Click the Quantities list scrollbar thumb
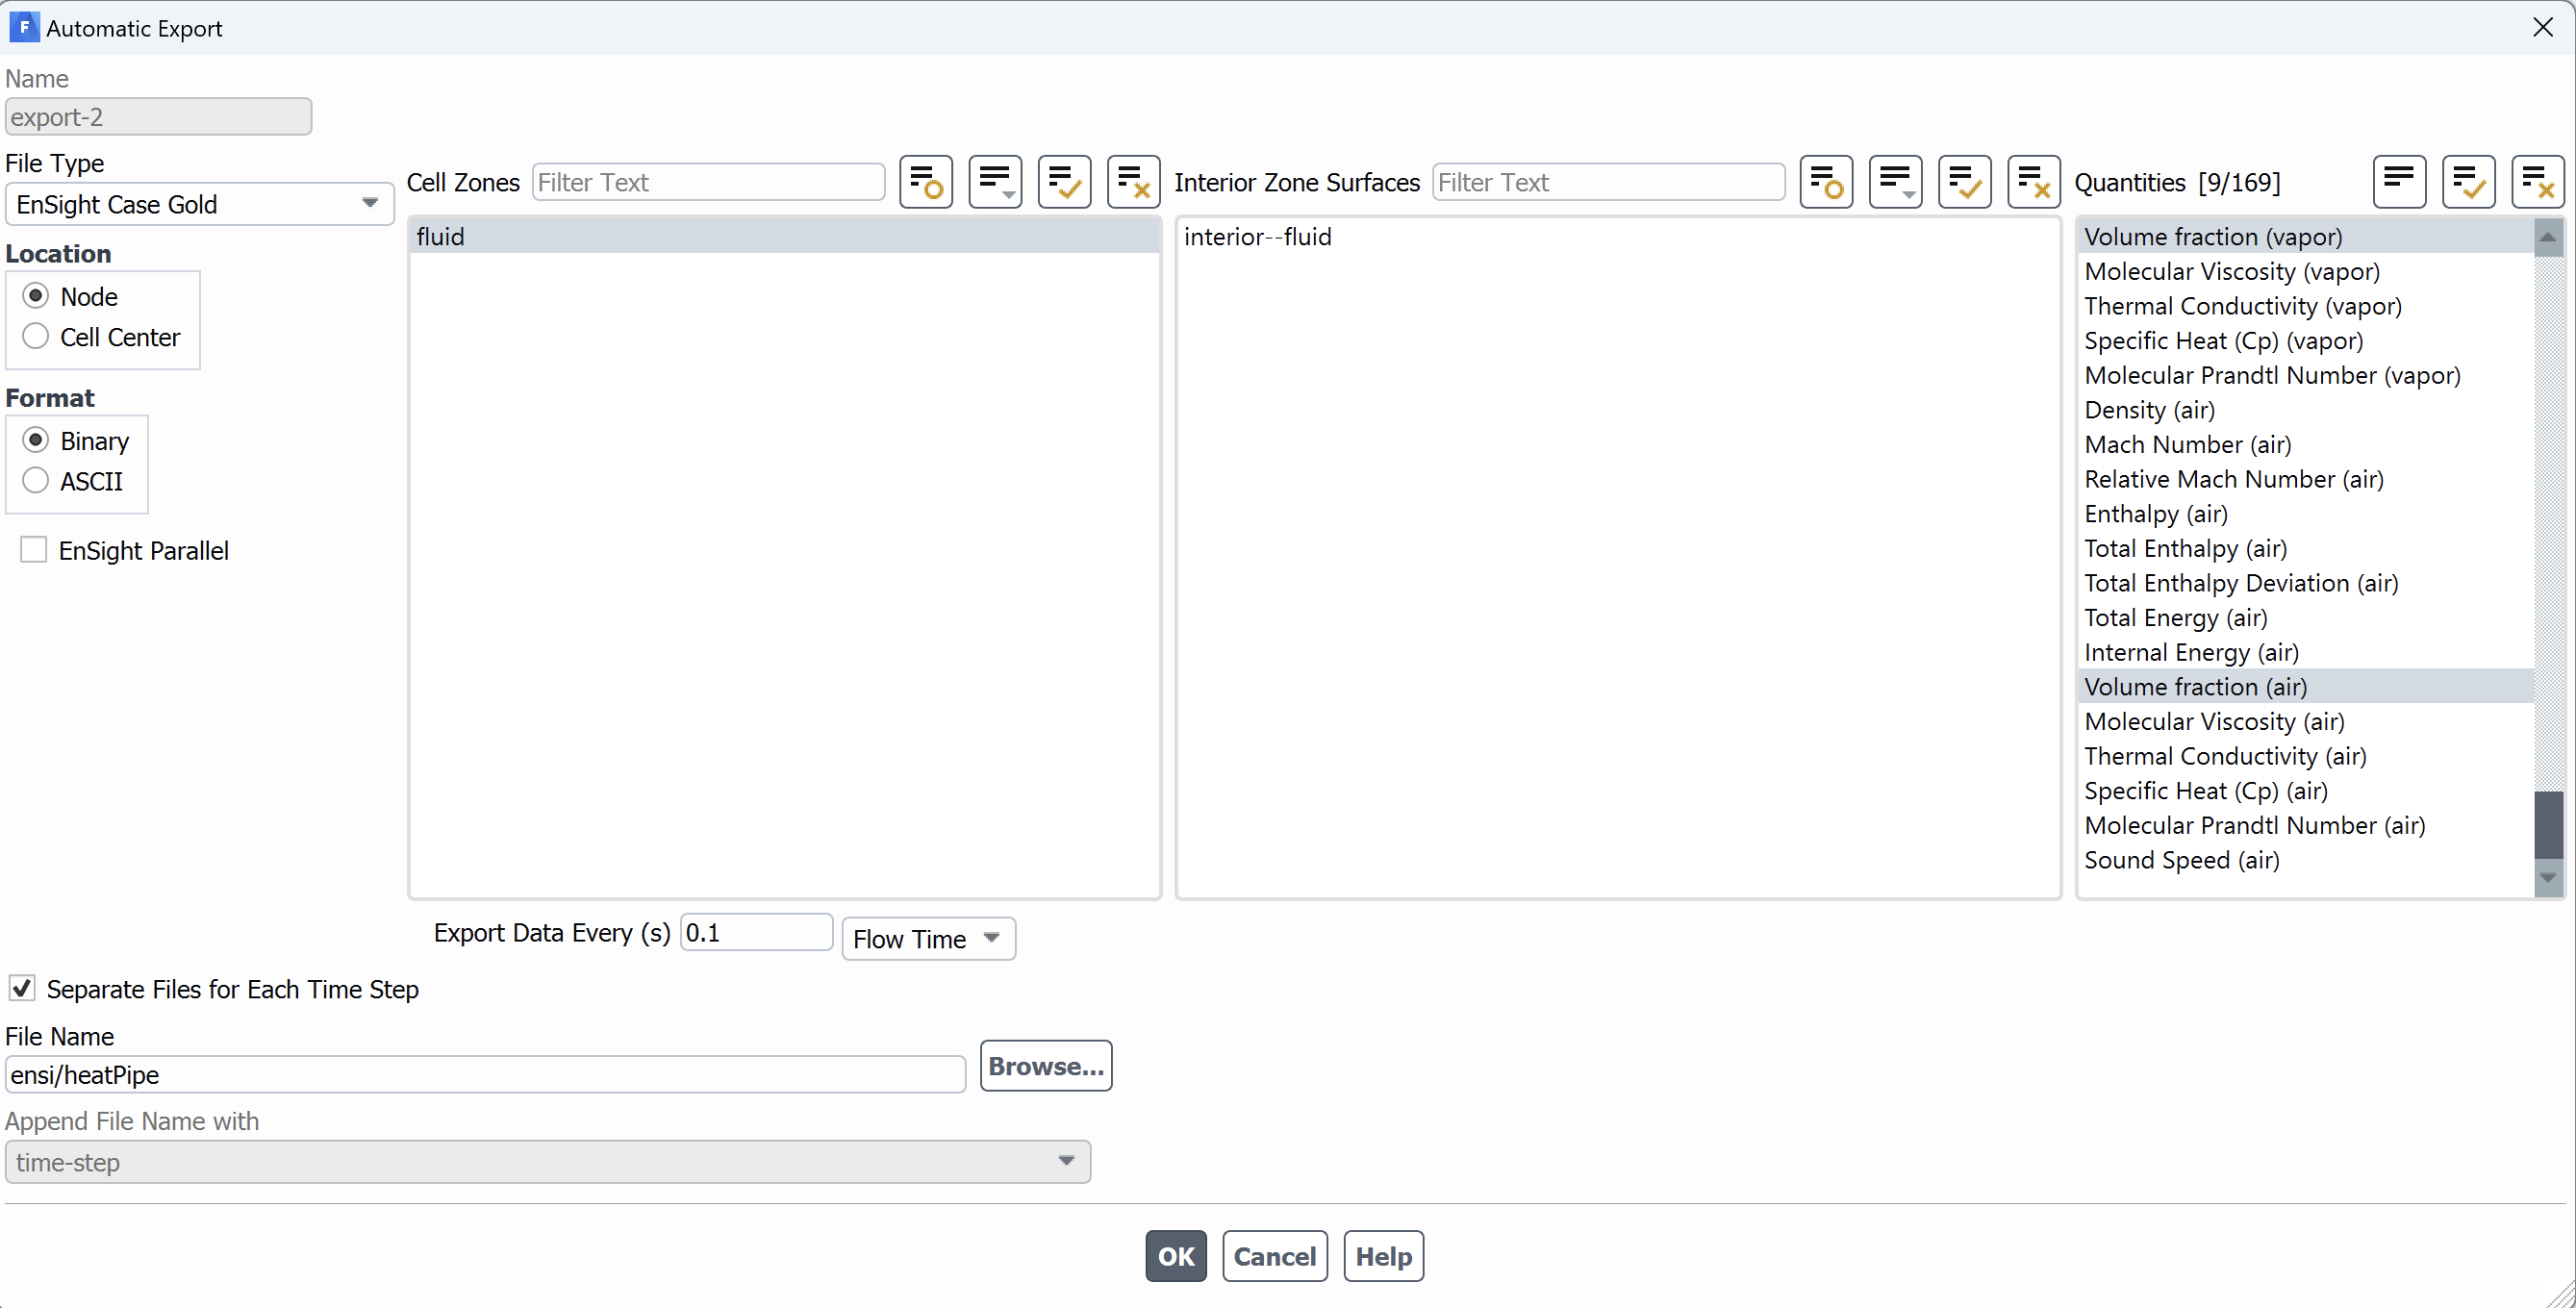The image size is (2576, 1308). point(2548,825)
